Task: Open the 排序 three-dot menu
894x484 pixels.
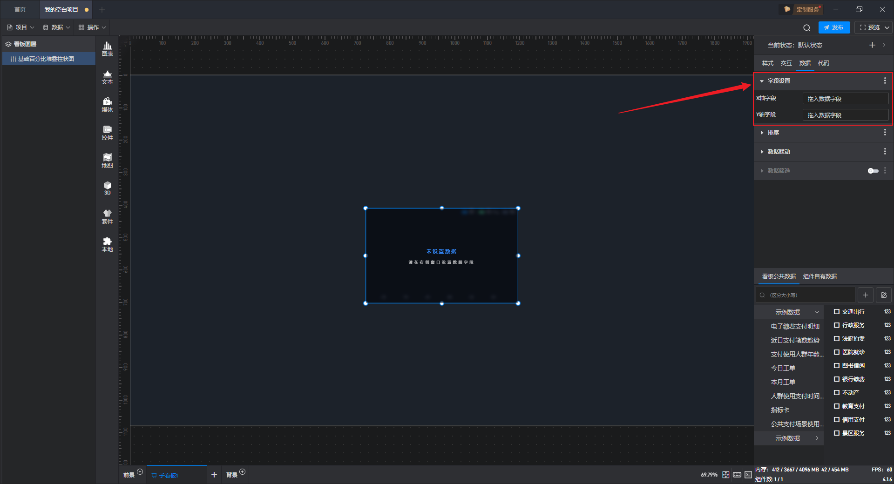Action: (885, 133)
